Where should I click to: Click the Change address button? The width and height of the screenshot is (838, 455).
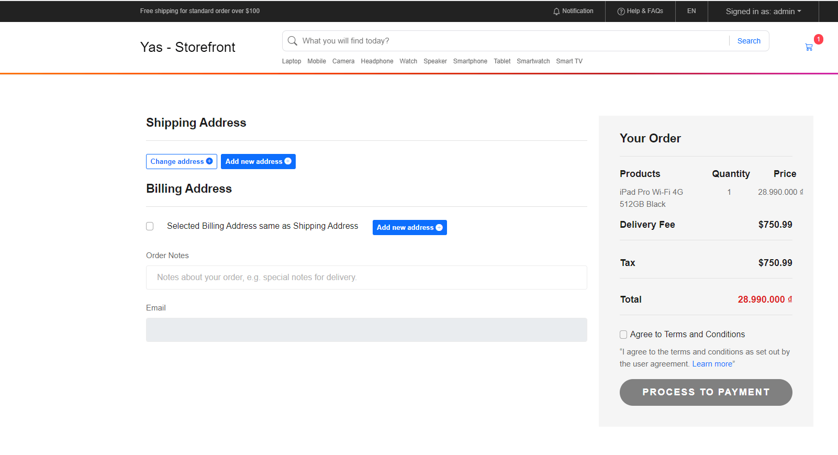[x=182, y=162]
